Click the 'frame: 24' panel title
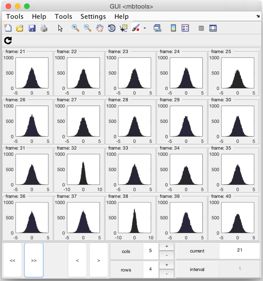Screen dimensions: 263x281 [x=169, y=52]
